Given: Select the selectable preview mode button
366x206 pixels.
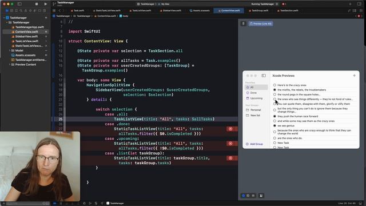Looking at the screenshot, I should point(248,196).
